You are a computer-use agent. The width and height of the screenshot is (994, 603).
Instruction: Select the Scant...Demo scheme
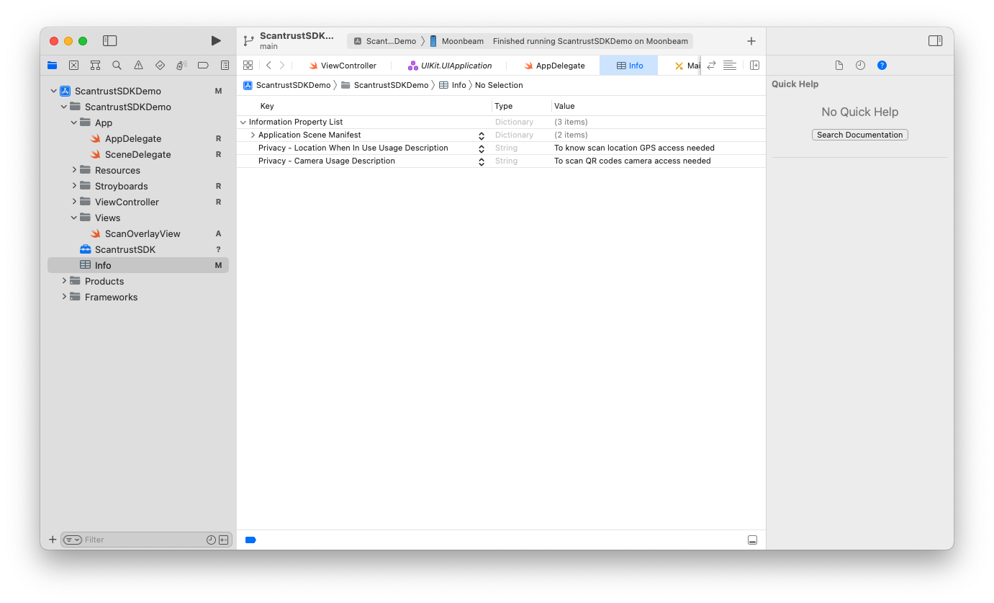[x=385, y=41]
